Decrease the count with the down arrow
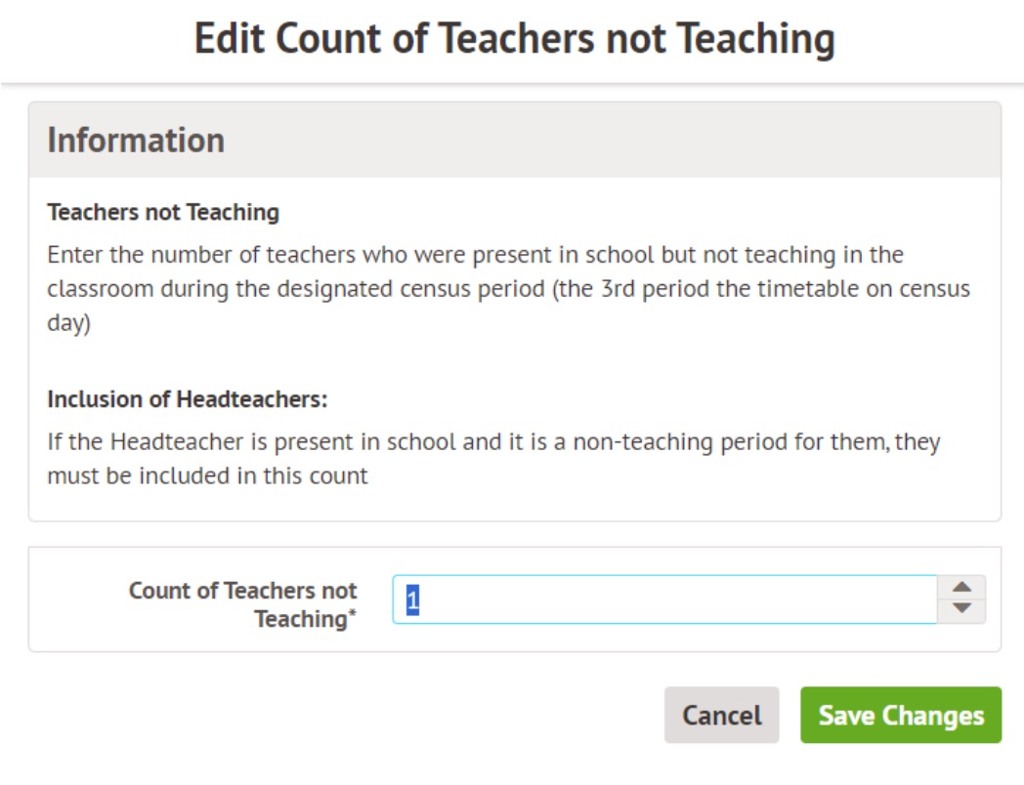1024x785 pixels. (x=962, y=609)
